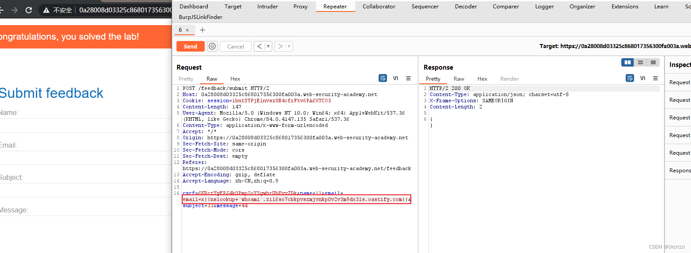The image size is (691, 253).
Task: Switch Response view to Hex
Action: coord(482,79)
